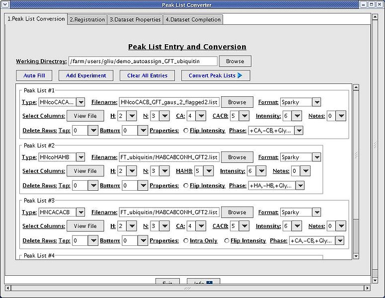Select Intra Only in Peak List #3
The image size is (385, 298).
(x=186, y=241)
